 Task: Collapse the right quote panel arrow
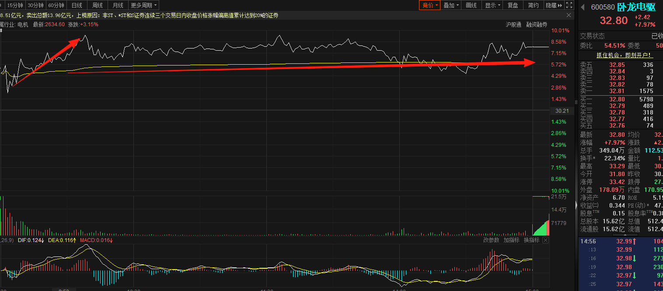tap(576, 204)
